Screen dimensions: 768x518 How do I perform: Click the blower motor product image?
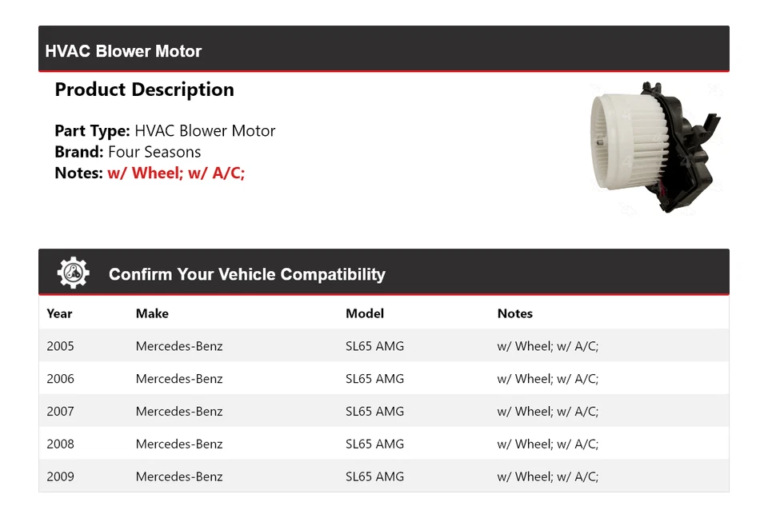click(x=656, y=145)
